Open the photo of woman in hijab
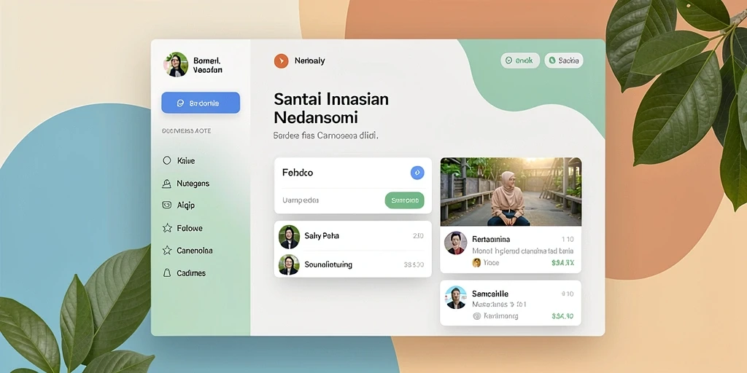 [511, 192]
